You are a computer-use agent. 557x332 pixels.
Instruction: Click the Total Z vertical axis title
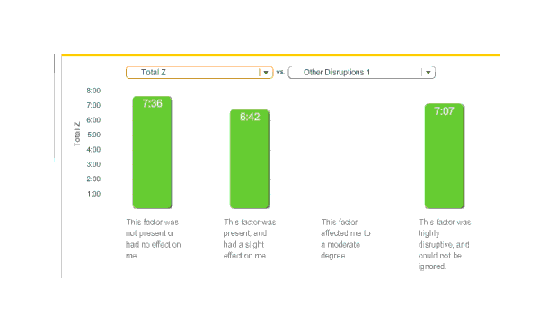click(x=77, y=134)
